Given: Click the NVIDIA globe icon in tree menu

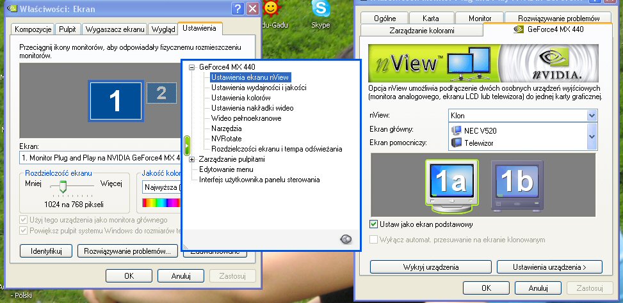Looking at the screenshot, I should (346, 238).
